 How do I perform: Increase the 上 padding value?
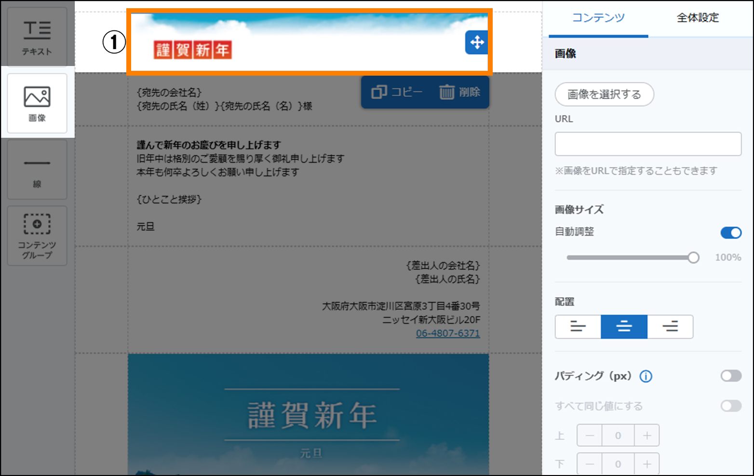pos(646,436)
